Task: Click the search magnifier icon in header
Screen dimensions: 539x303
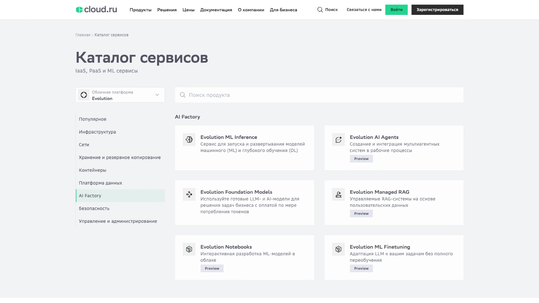Action: pyautogui.click(x=320, y=10)
